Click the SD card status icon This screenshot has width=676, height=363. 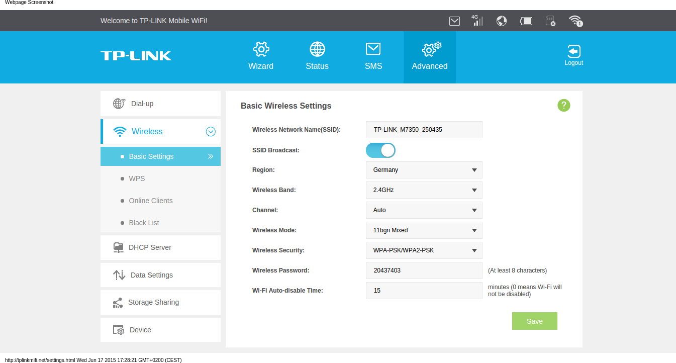tap(550, 21)
